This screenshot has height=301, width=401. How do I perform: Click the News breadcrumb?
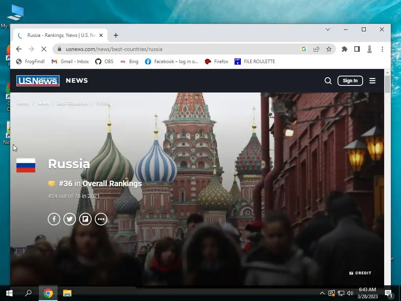click(43, 103)
